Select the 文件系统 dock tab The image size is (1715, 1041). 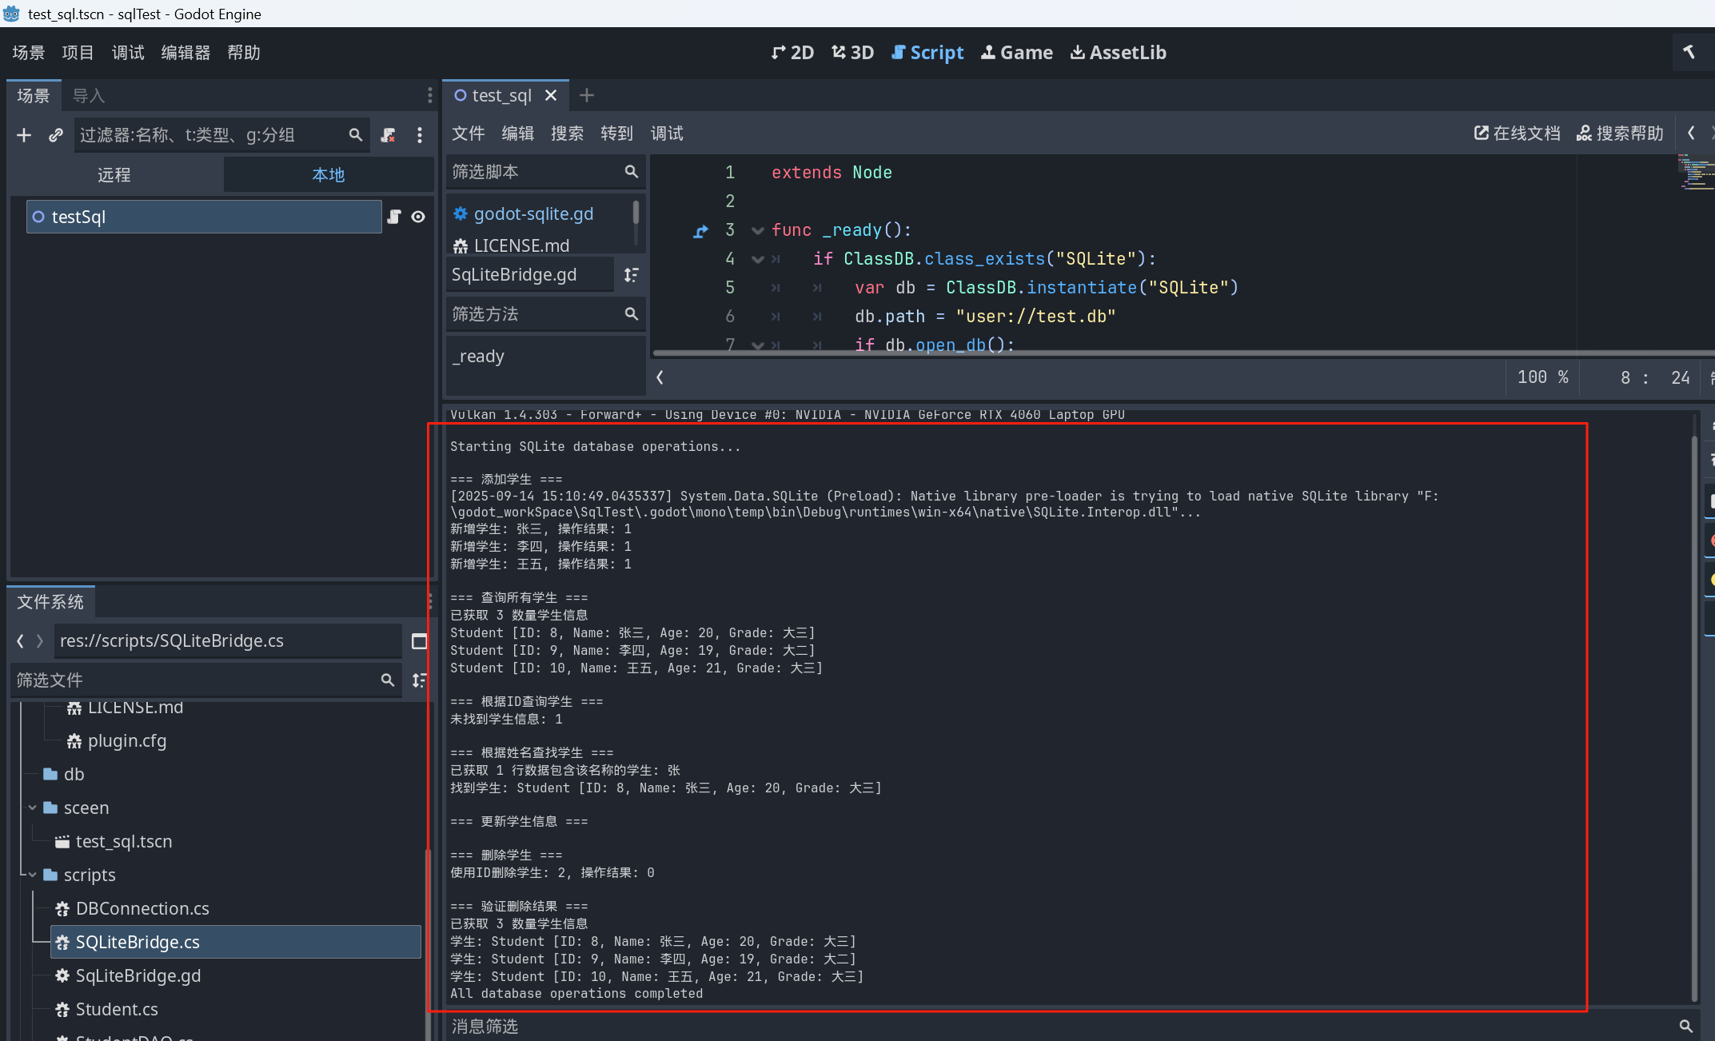[x=50, y=602]
